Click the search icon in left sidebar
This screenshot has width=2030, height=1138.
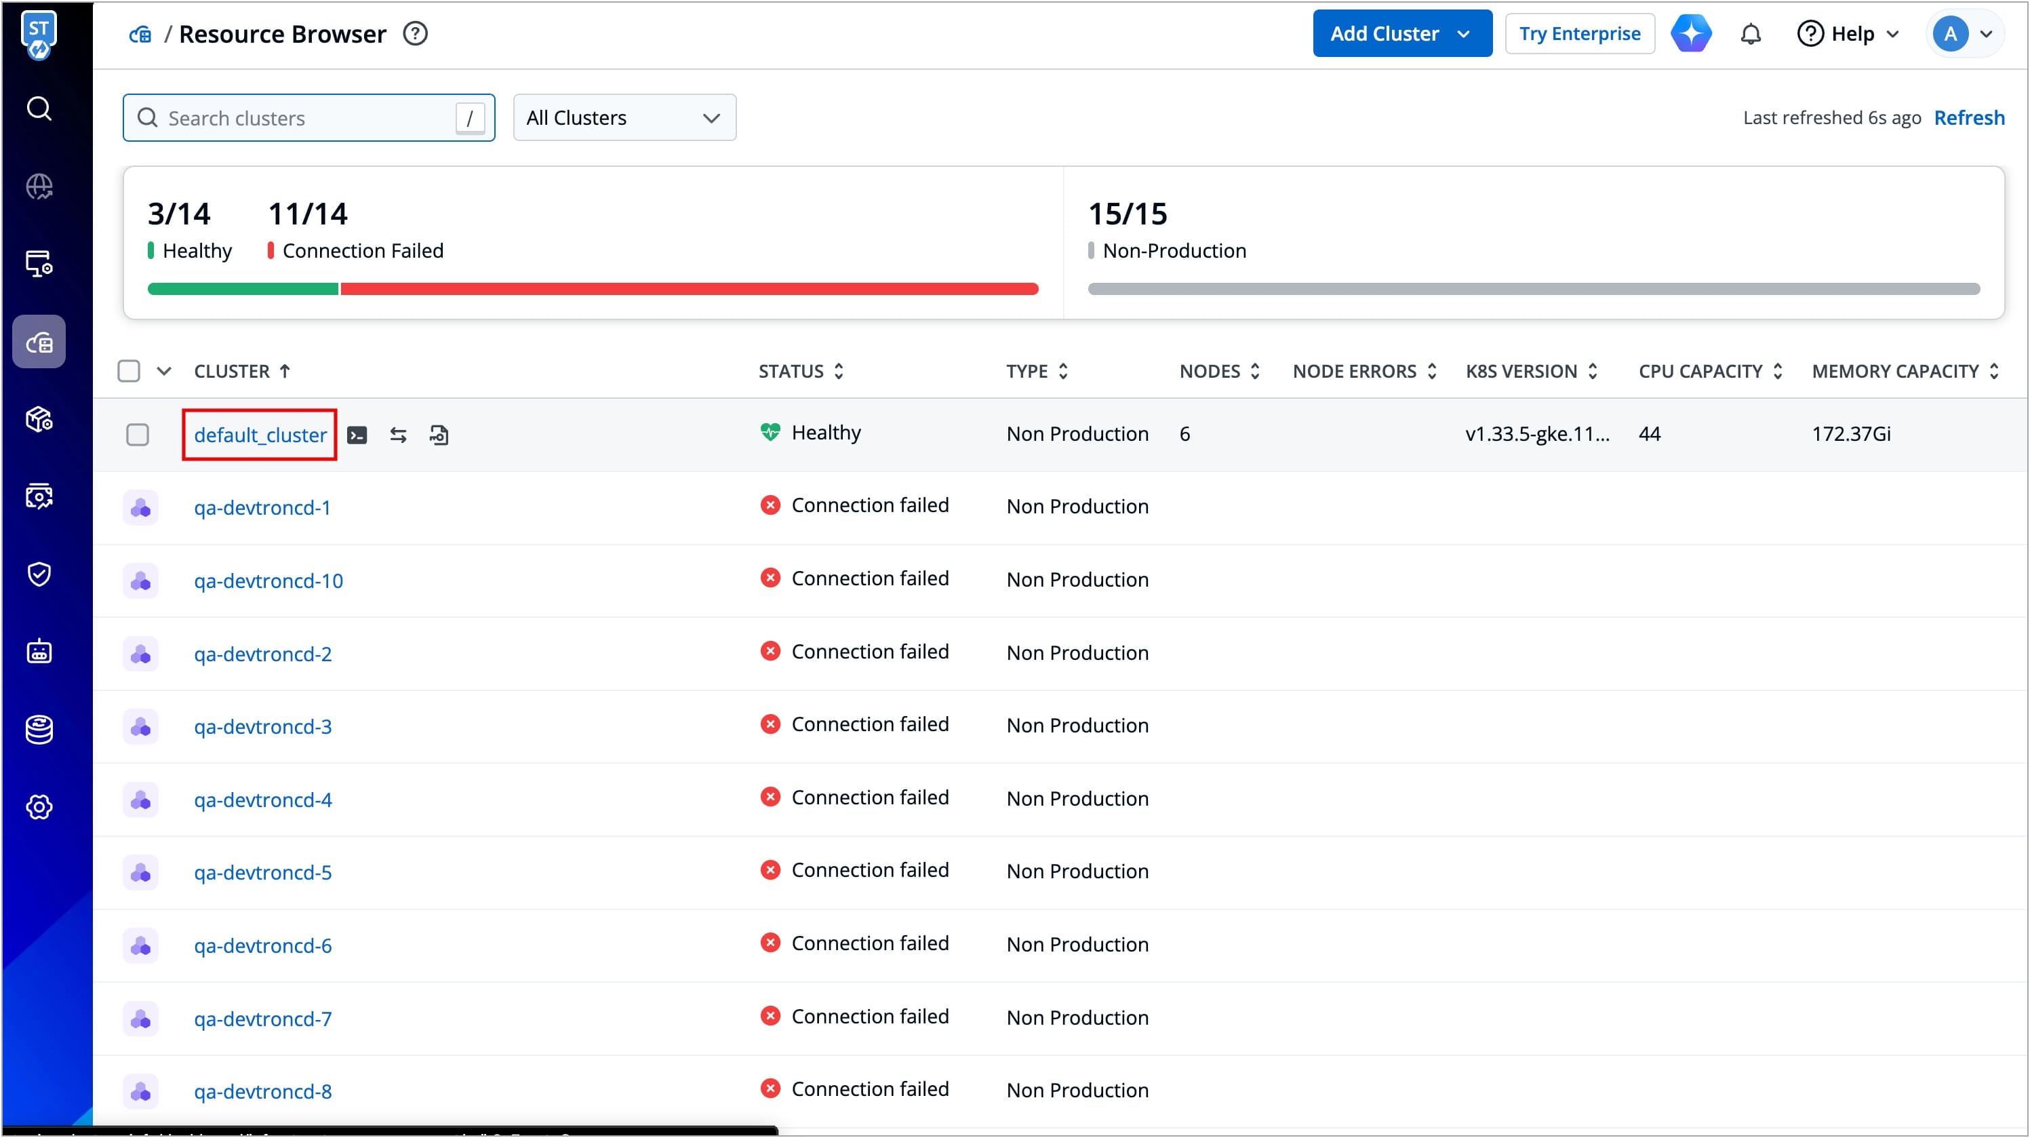pos(39,108)
